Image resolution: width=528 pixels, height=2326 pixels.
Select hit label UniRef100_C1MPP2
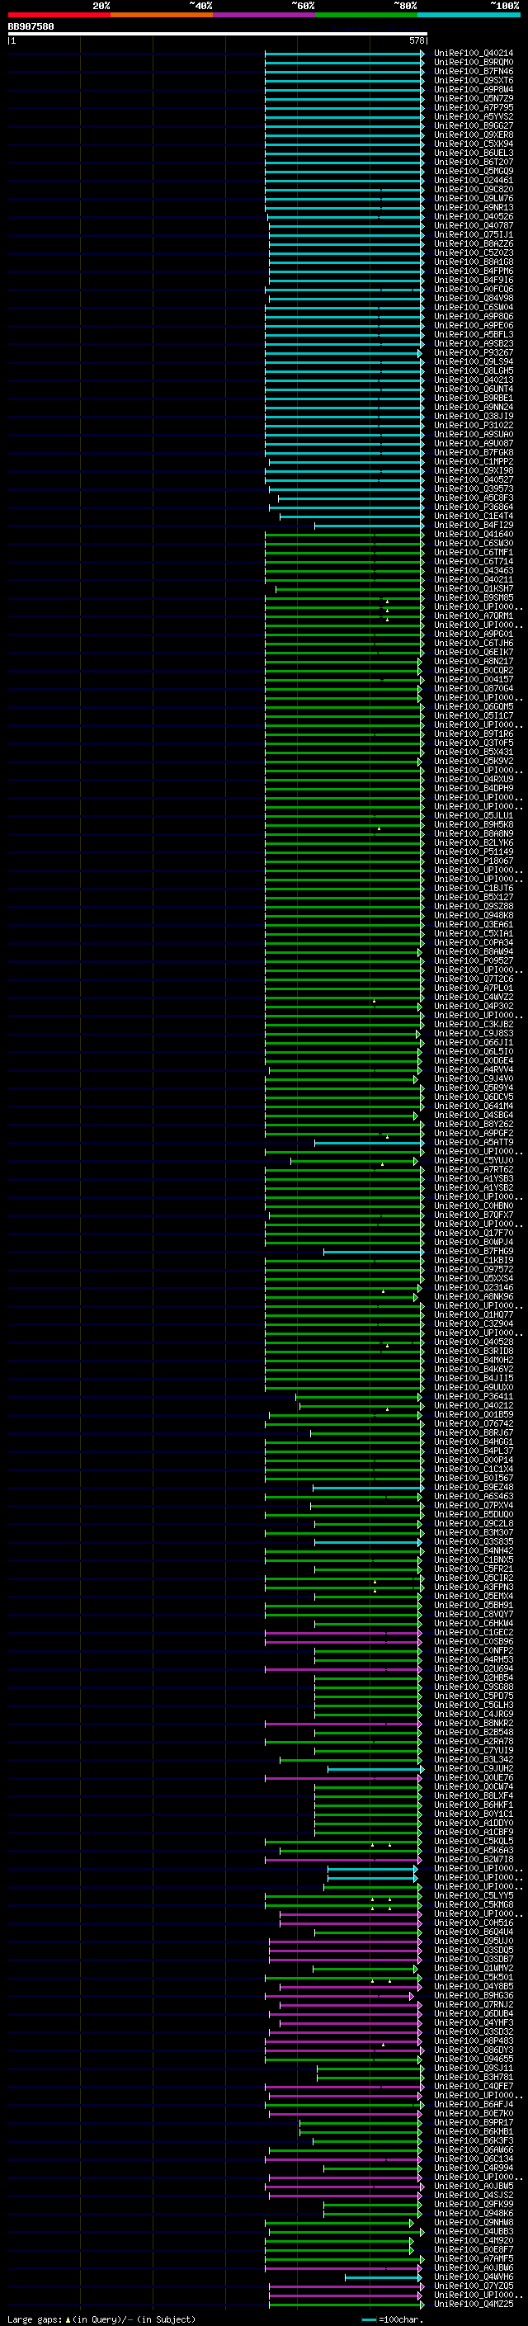click(474, 462)
